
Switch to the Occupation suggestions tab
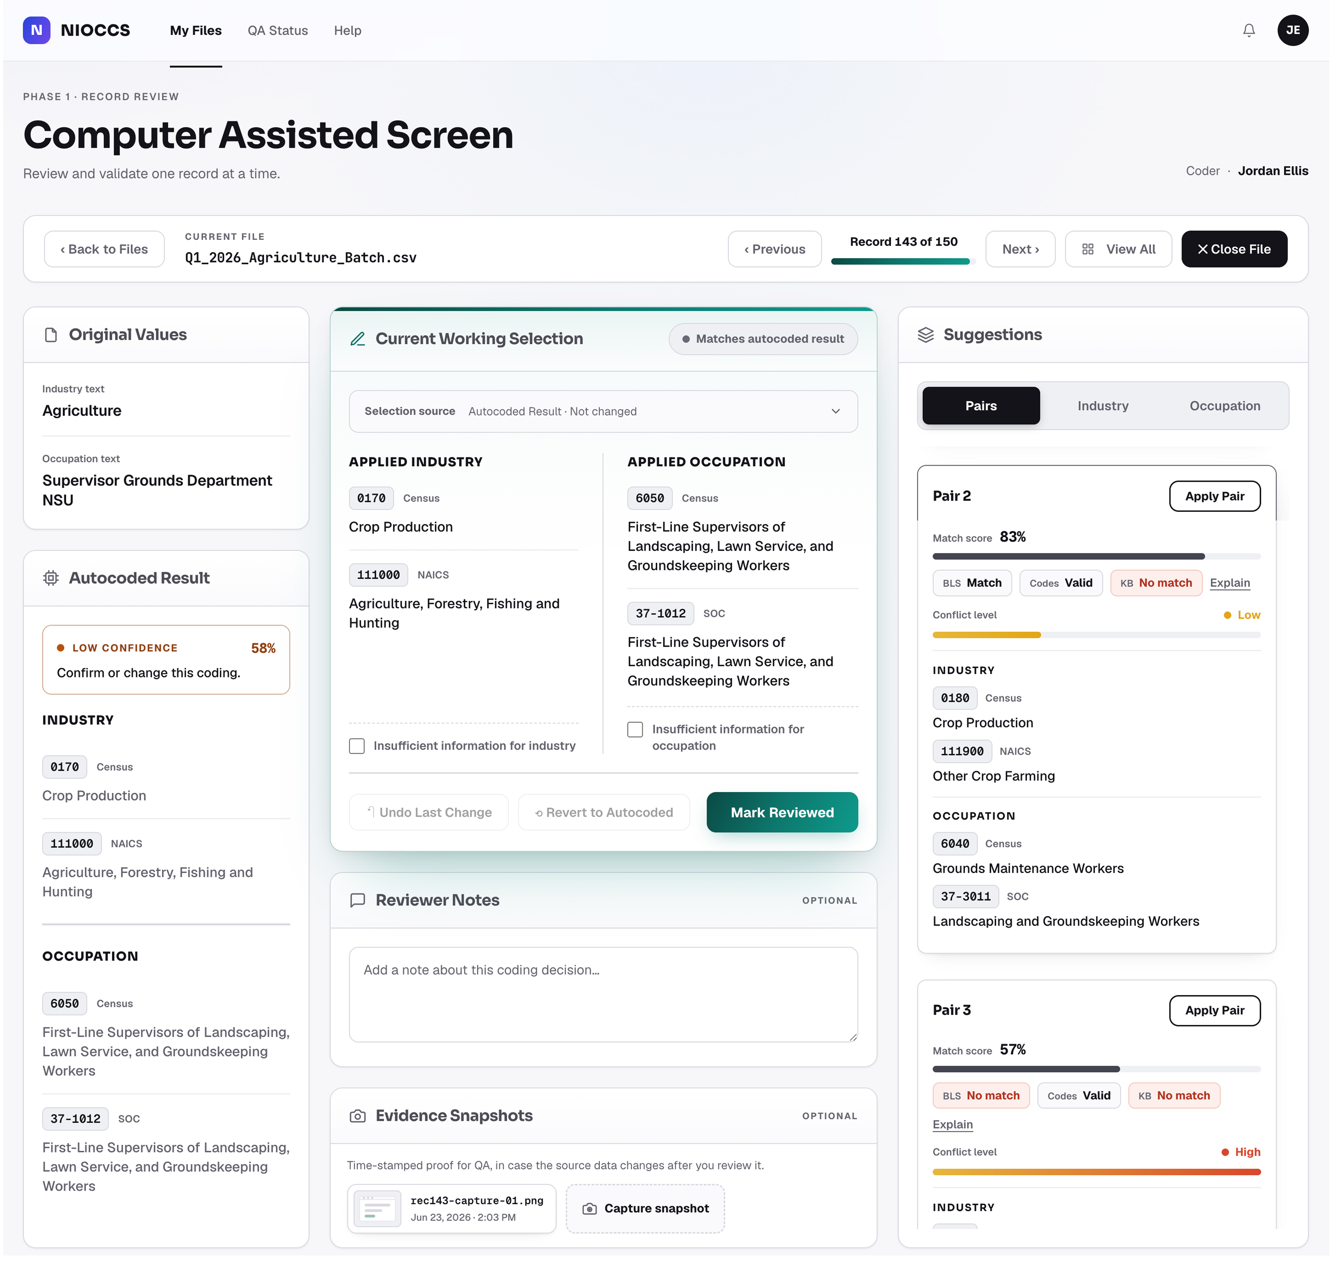click(x=1224, y=406)
